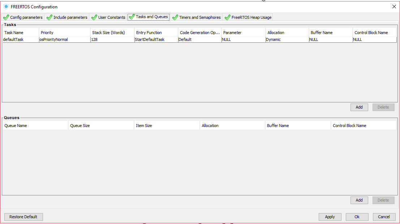Click the Queue Size column header
Screen dimensions: 400x224
[x=101, y=126]
